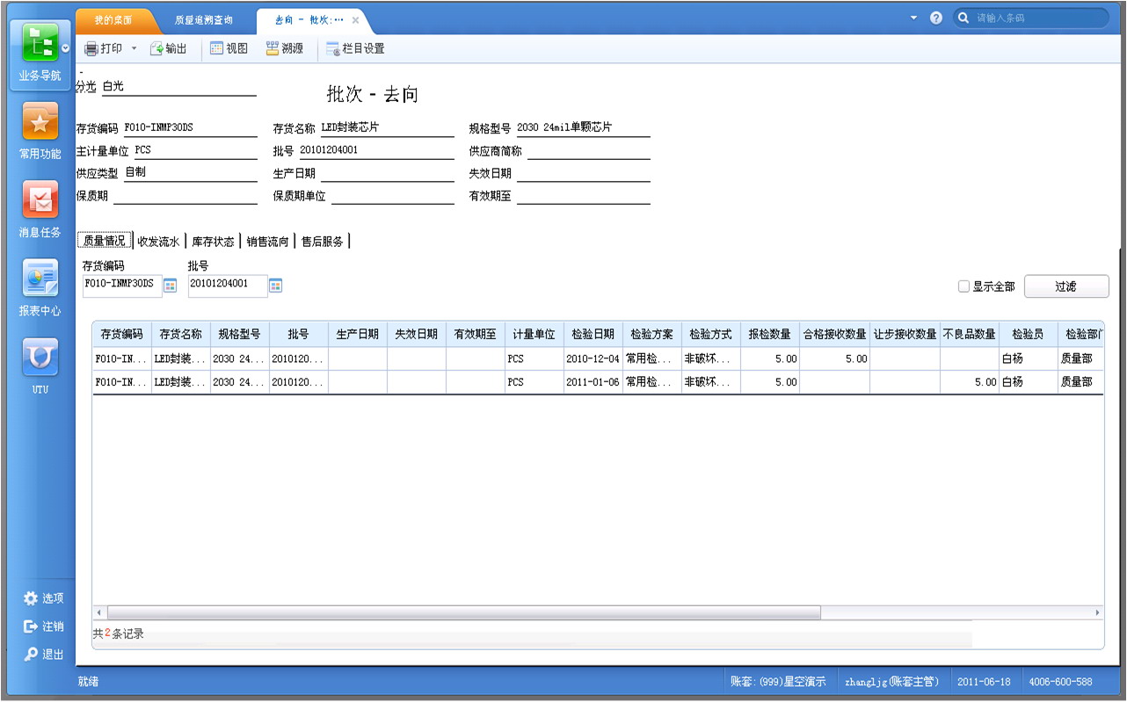
Task: Click the 2011-06-18 date in status bar
Action: [984, 682]
